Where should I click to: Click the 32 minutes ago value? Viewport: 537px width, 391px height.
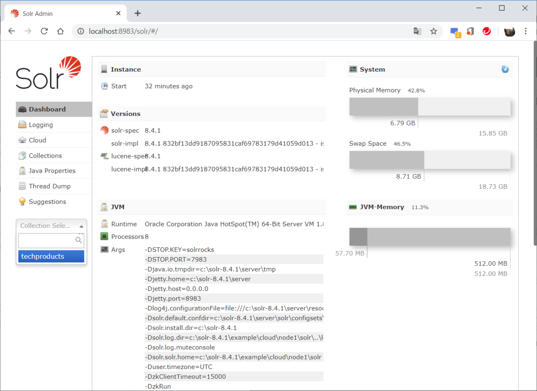click(x=169, y=86)
